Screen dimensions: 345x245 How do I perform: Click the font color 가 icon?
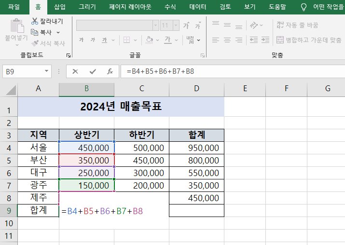tap(168, 40)
